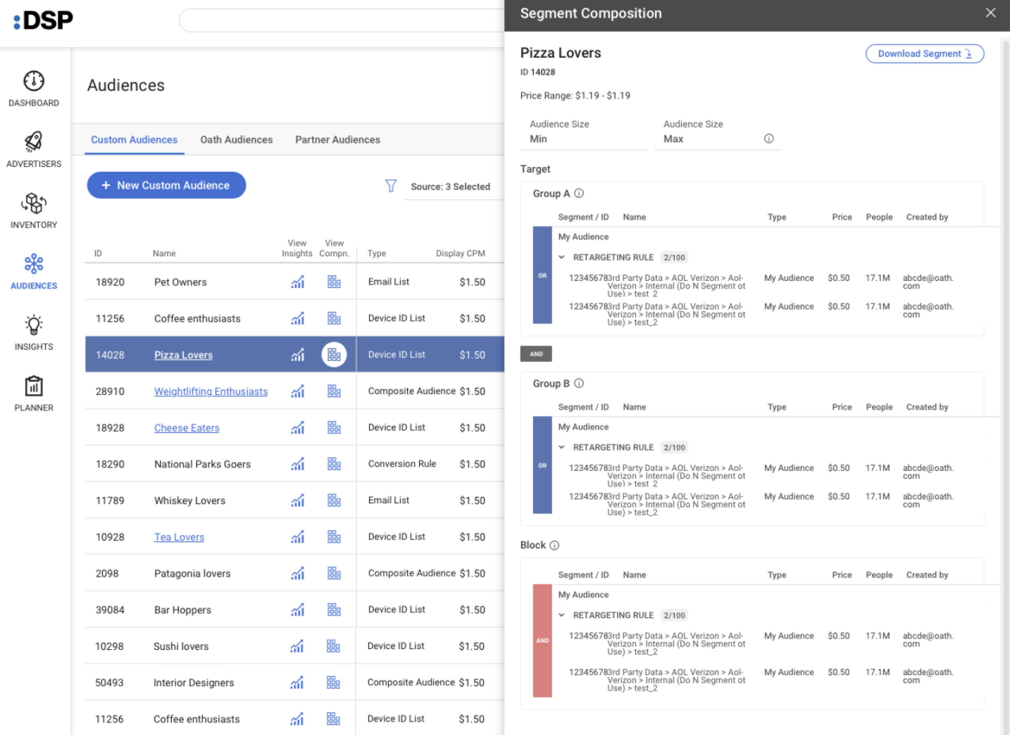Click Group A info icon

point(579,193)
